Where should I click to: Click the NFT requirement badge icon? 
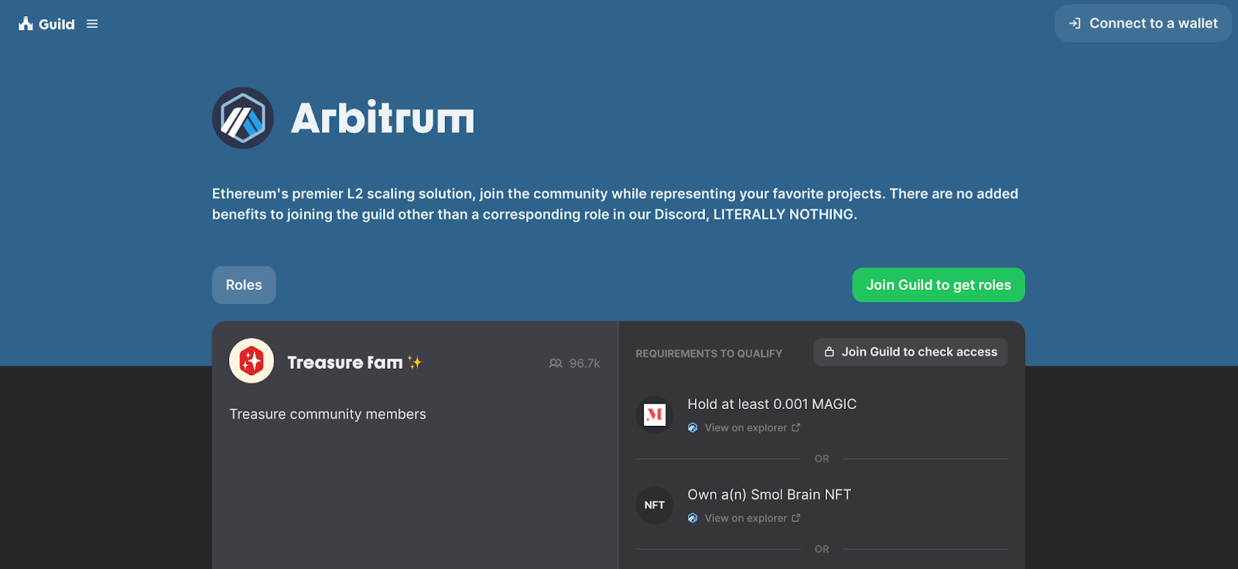pos(655,505)
